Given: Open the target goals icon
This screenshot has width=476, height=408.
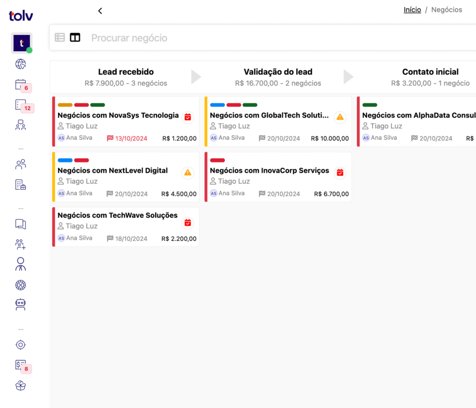Looking at the screenshot, I should 20,345.
